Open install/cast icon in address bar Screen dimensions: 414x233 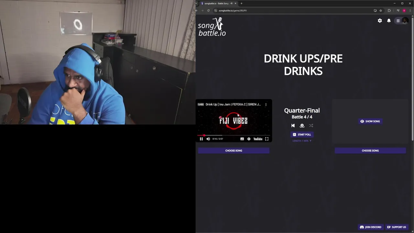click(375, 10)
